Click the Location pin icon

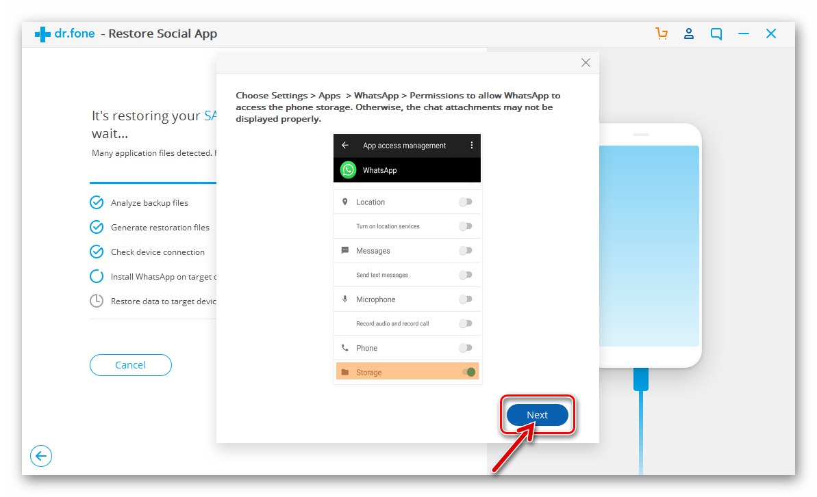[345, 202]
